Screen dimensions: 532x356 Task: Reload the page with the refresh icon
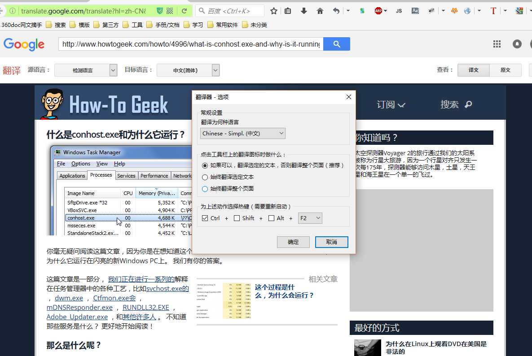tap(184, 11)
